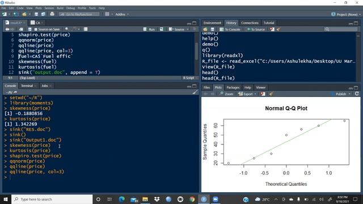Open the plot Zoom window
363x204 pixels.
[x=226, y=94]
